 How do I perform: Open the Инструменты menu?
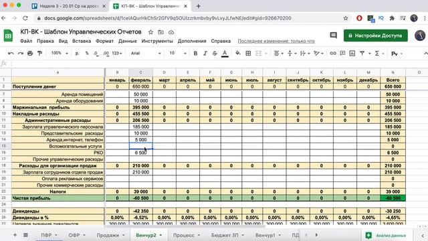[157, 41]
